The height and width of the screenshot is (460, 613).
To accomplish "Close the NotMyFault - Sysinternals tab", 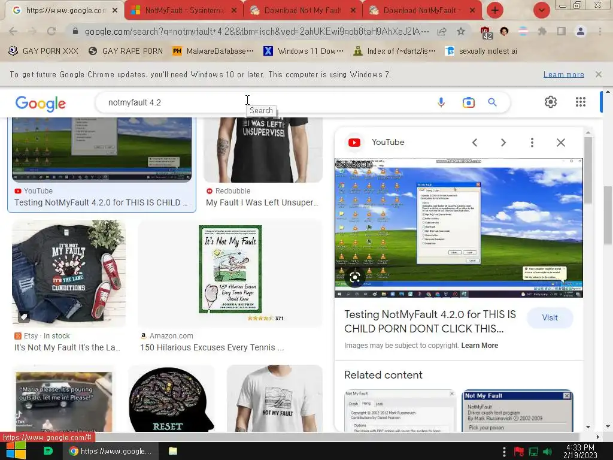I will [x=233, y=11].
